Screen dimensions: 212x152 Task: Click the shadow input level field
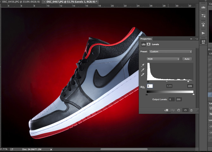(x=150, y=86)
